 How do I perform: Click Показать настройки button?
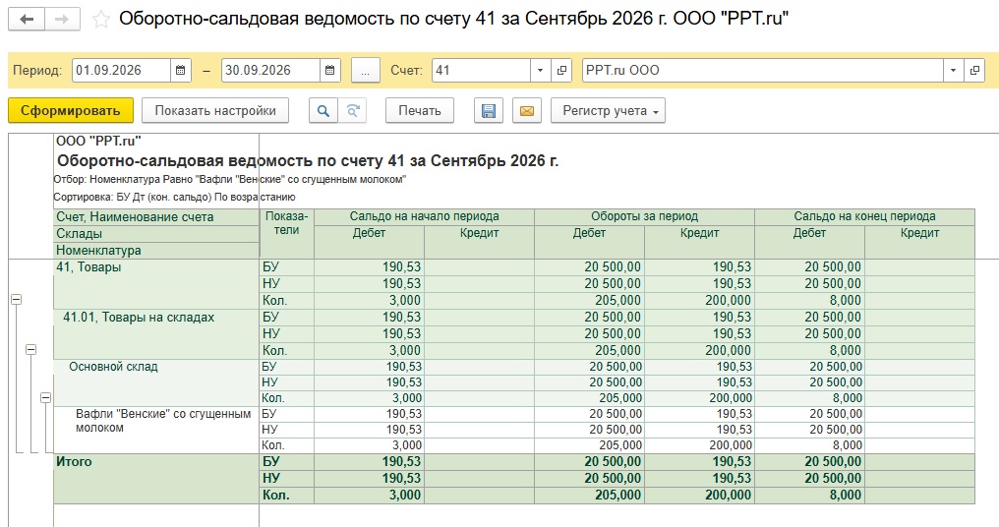click(x=215, y=110)
